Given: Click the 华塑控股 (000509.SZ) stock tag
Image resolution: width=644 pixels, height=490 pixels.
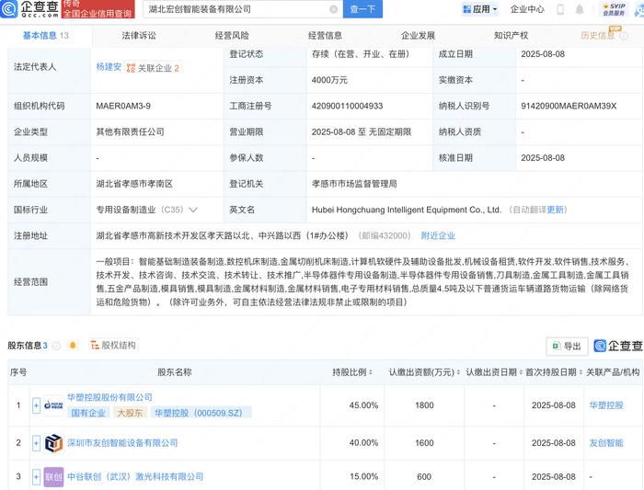Looking at the screenshot, I should 201,413.
